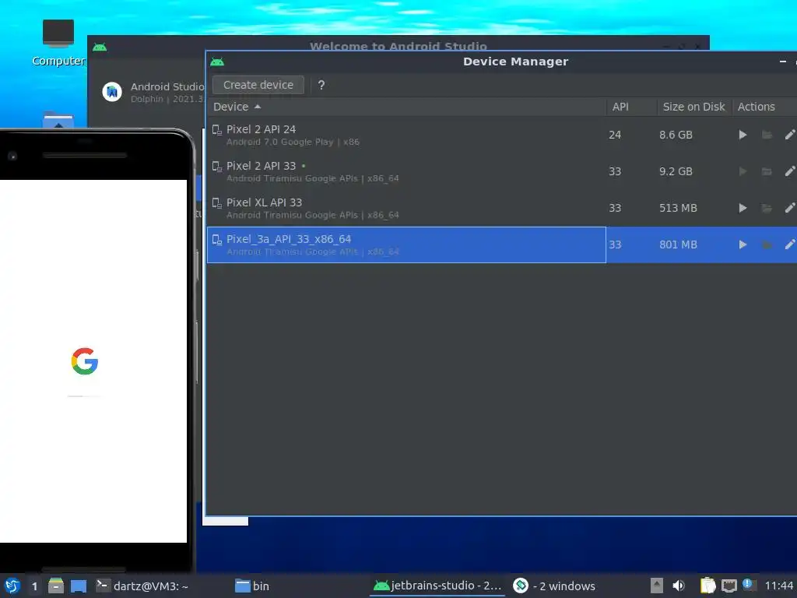Click the 801 MB size cell
The width and height of the screenshot is (797, 598).
click(678, 244)
